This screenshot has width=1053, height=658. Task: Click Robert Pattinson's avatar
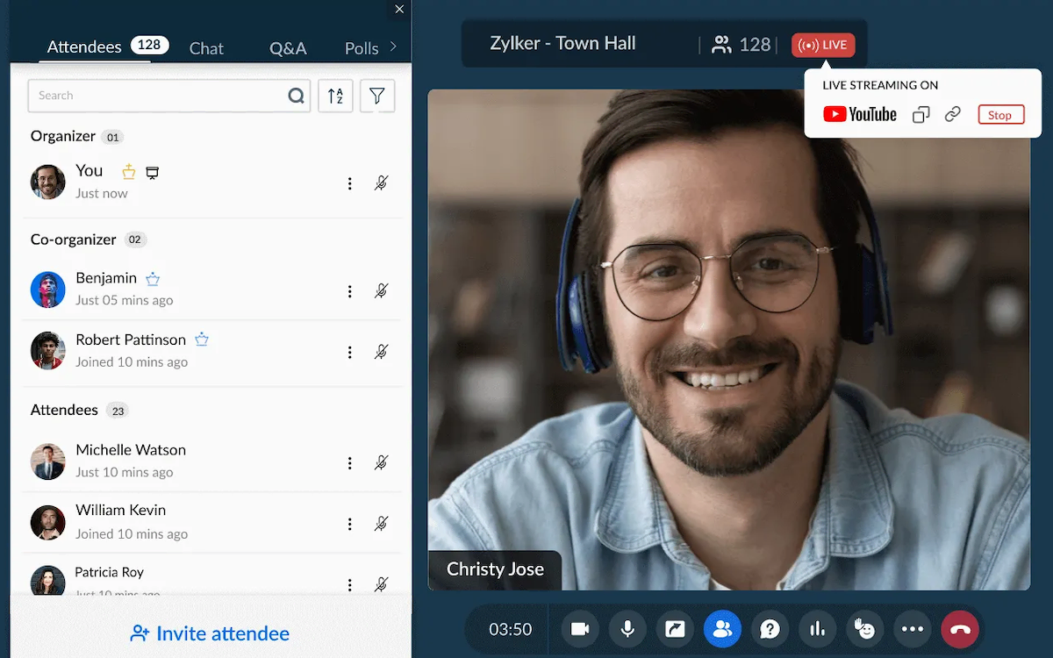48,350
